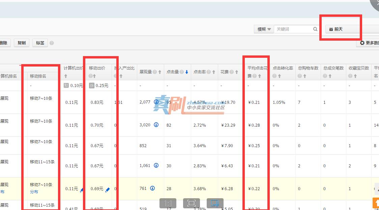Viewport: 379px width, 210px height.
Task: Click spend cell ¥19.70
Action: 228,102
